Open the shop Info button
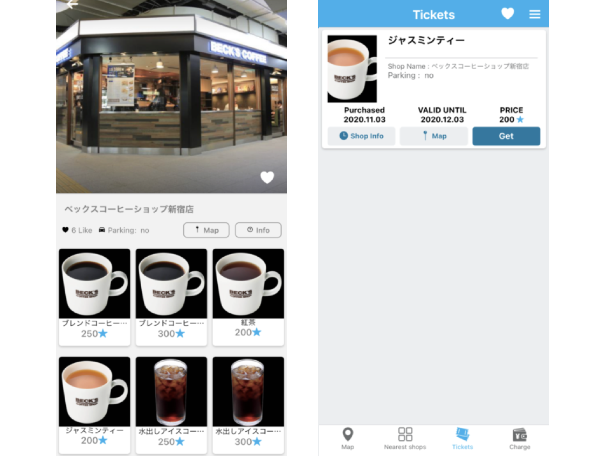The image size is (607, 456). pyautogui.click(x=258, y=230)
